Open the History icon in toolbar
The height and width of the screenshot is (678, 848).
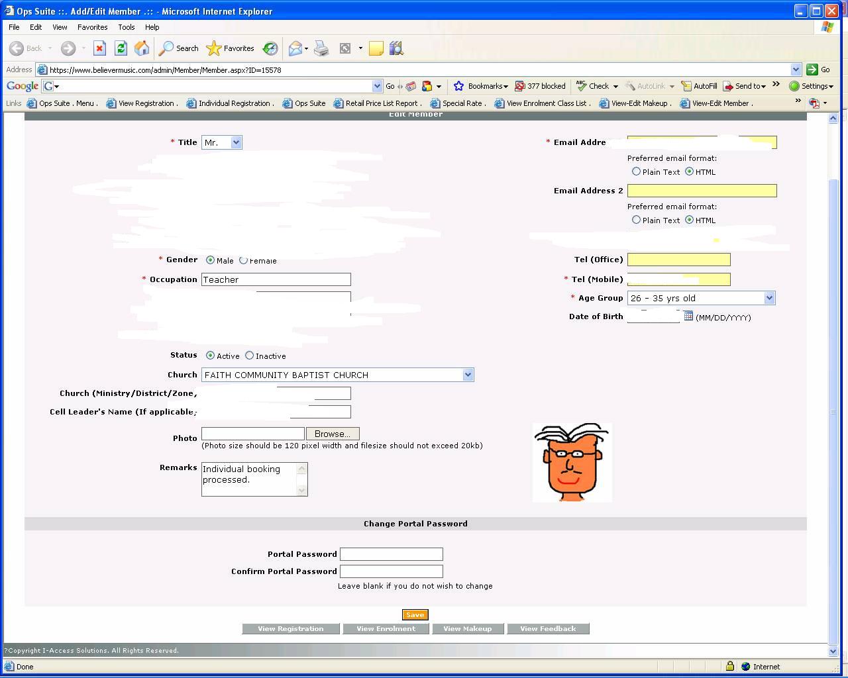[x=270, y=48]
